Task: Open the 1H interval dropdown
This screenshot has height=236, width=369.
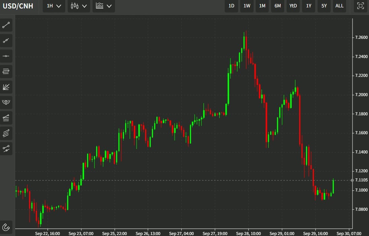Action: pos(53,6)
